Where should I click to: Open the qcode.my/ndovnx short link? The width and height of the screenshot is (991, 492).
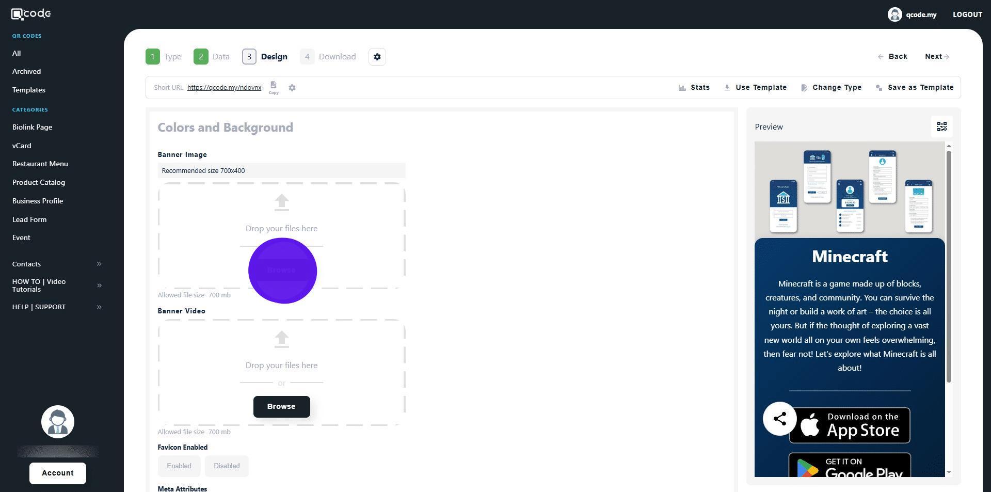[224, 88]
